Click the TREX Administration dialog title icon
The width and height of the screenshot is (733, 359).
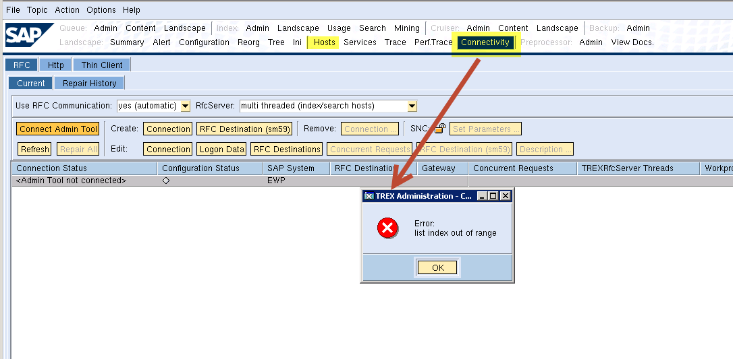tap(369, 196)
